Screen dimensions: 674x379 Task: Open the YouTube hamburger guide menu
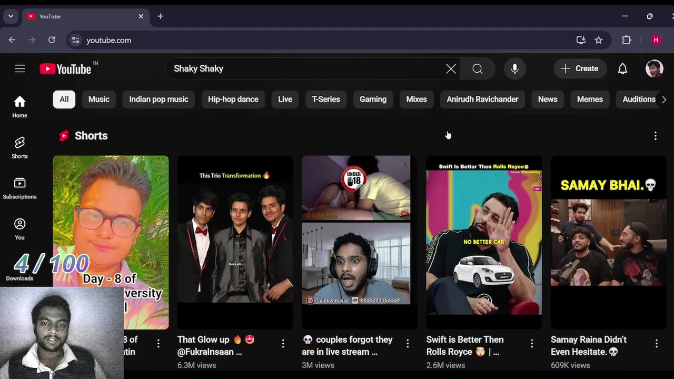click(x=19, y=68)
